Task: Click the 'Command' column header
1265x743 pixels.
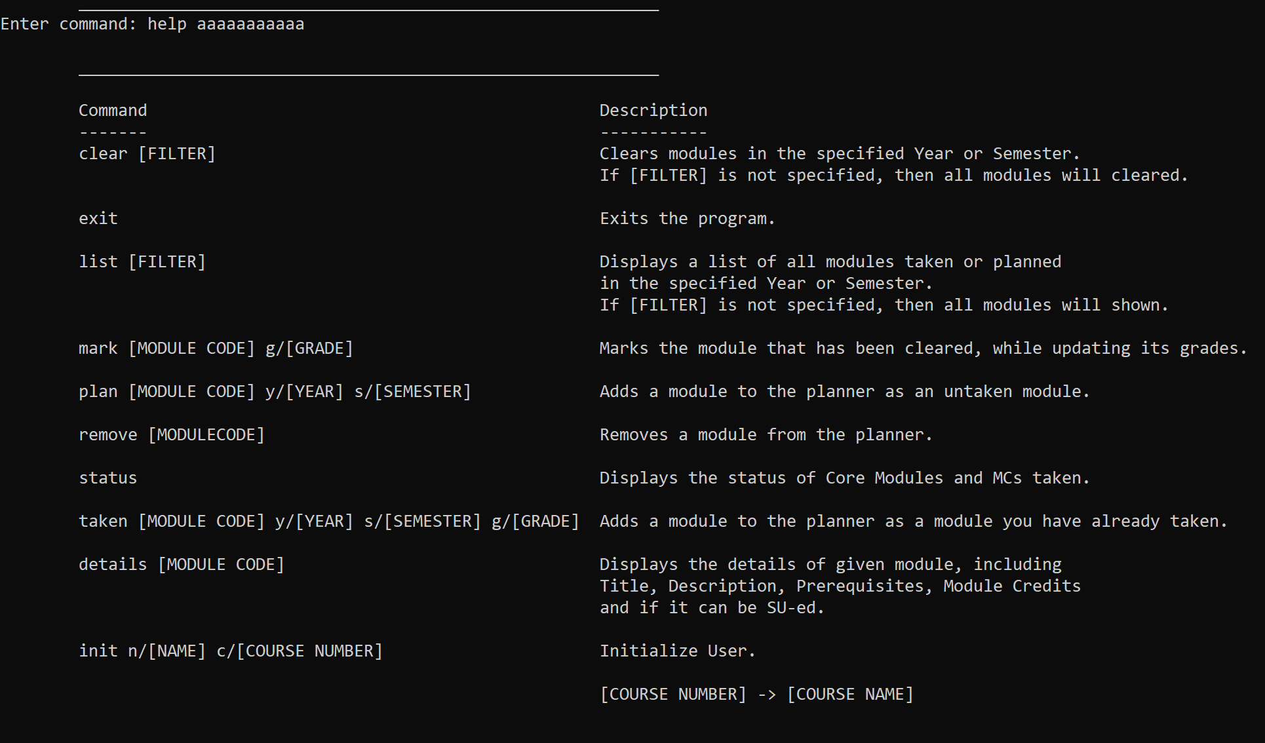Action: 113,110
